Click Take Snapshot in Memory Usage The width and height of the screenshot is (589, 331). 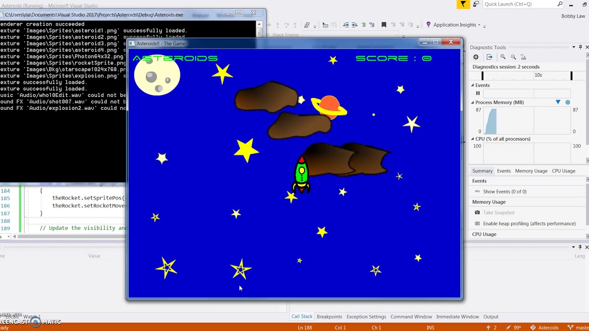pos(499,212)
